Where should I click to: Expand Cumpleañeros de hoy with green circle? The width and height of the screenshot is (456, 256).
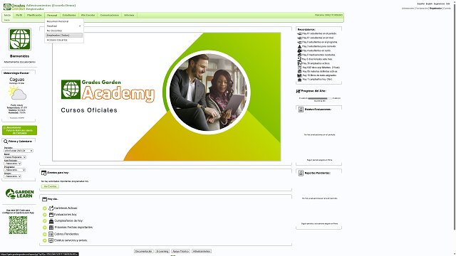(x=44, y=221)
